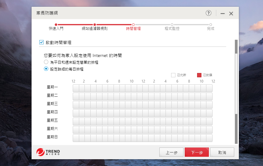Click the red 下一步 button

point(197,152)
